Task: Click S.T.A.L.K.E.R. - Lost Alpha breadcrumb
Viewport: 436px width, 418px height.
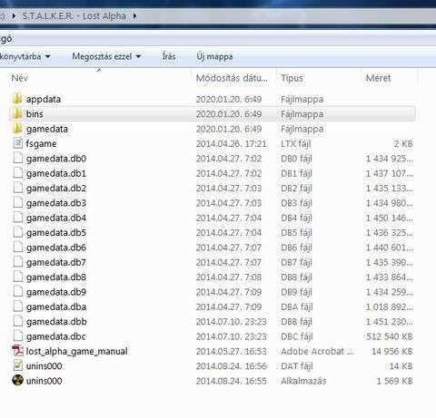Action: click(x=74, y=15)
